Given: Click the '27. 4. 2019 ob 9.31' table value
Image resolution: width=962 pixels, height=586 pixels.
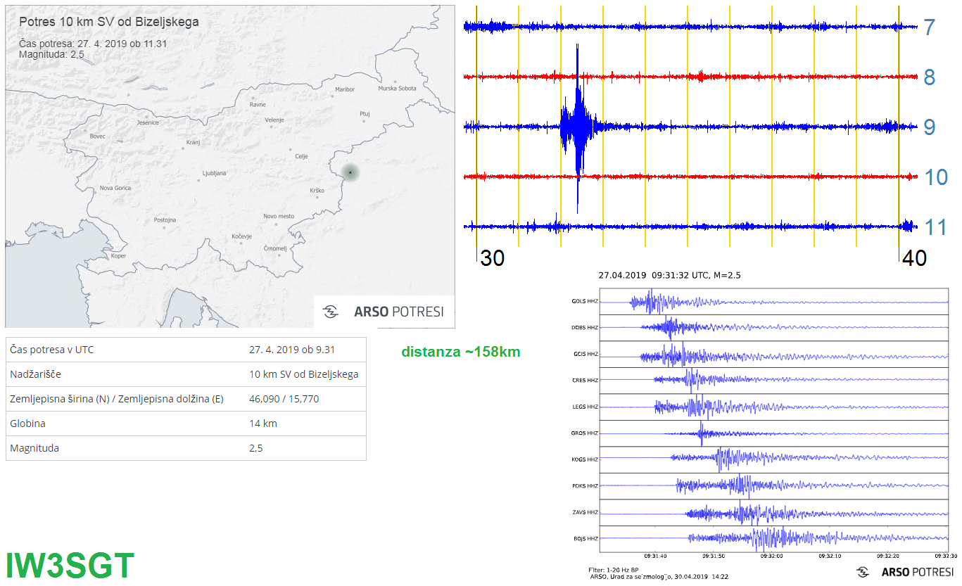Looking at the screenshot, I should coord(292,350).
